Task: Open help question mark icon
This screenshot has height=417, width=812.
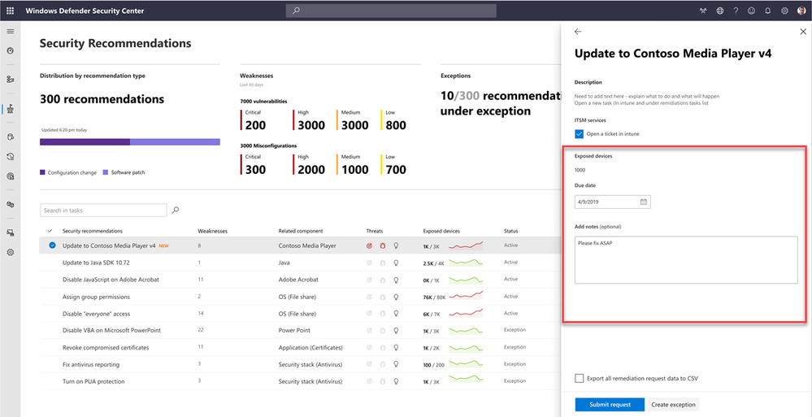Action: pos(736,11)
